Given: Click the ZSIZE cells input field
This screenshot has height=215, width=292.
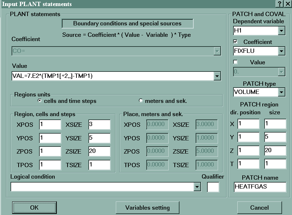Looking at the screenshot, I should pos(99,151).
